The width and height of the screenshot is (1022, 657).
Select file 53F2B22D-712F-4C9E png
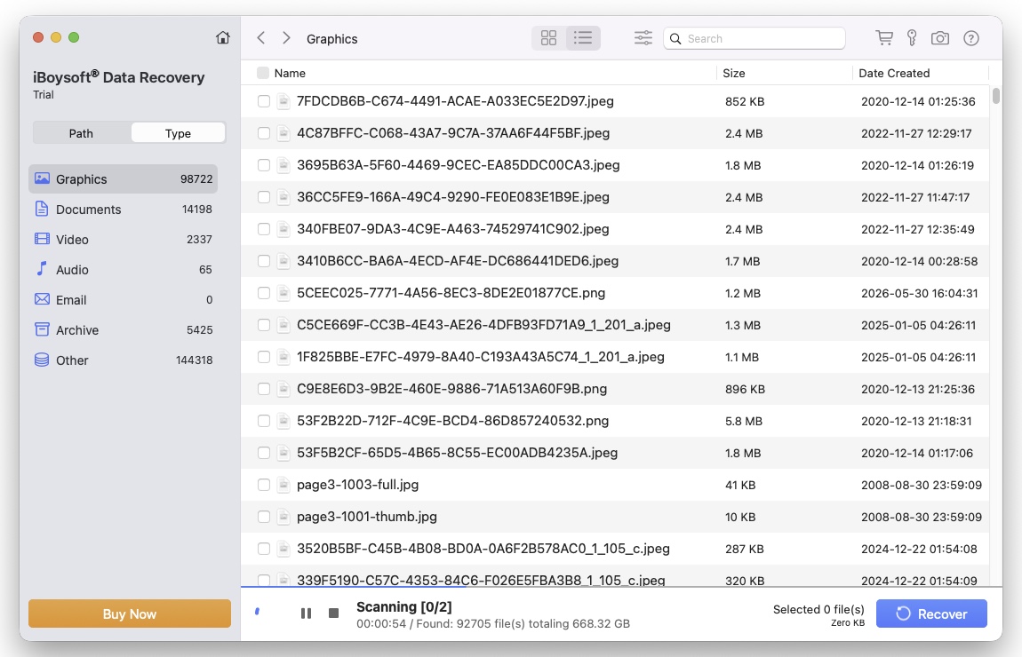[452, 421]
